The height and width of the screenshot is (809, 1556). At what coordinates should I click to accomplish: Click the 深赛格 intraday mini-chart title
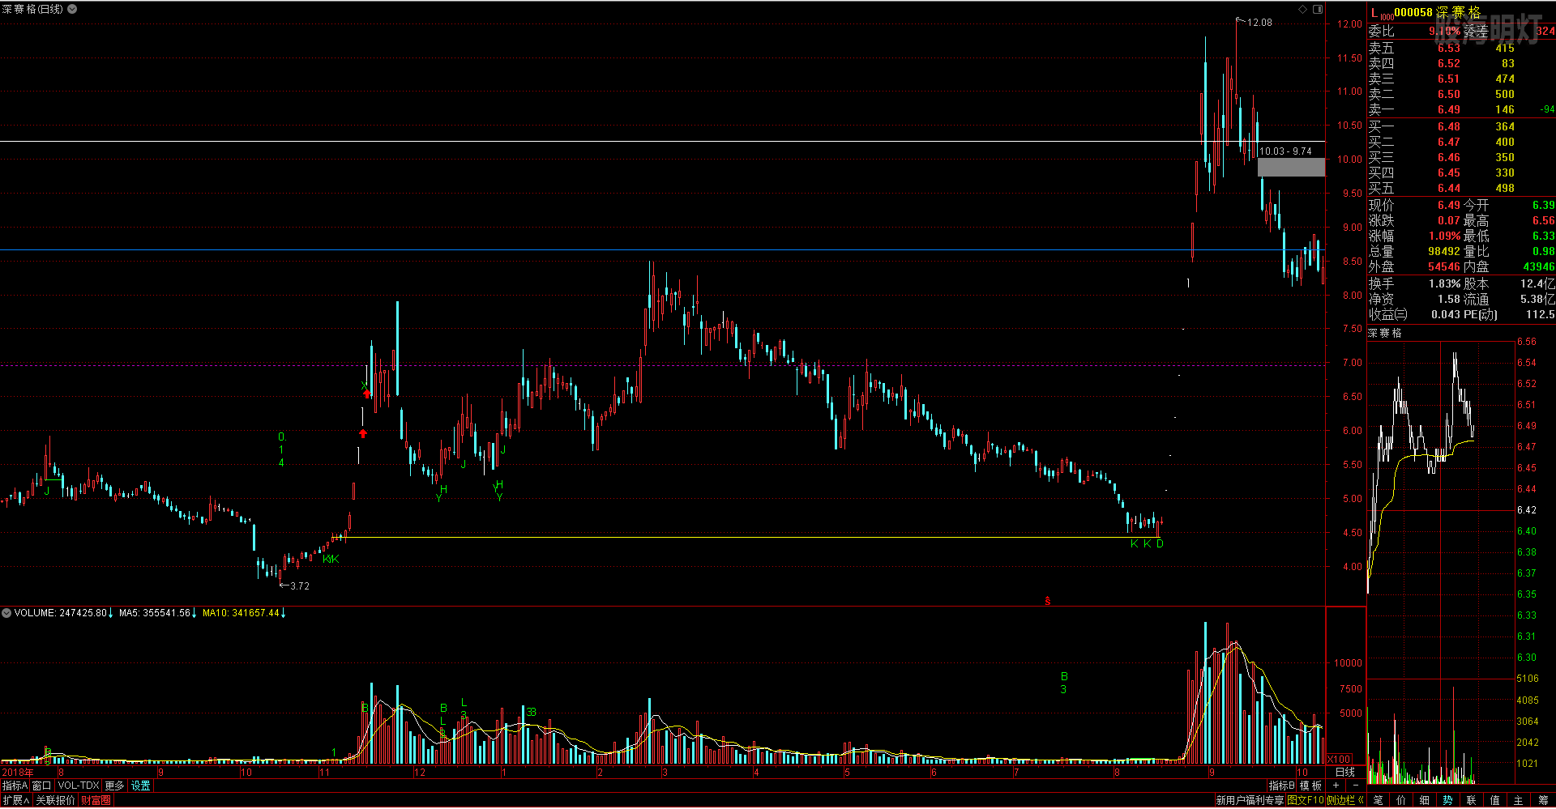[x=1385, y=333]
